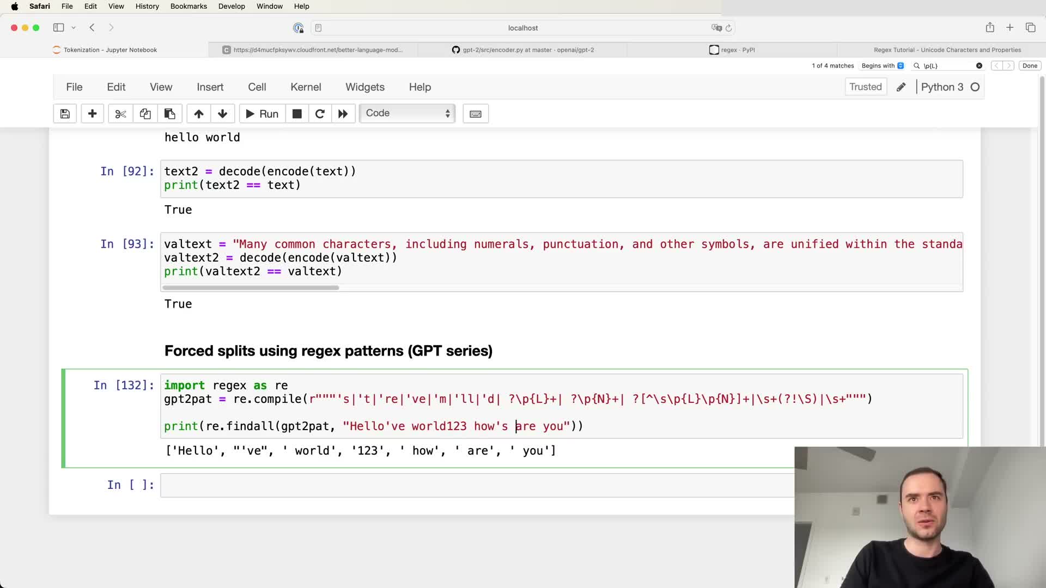Image resolution: width=1046 pixels, height=588 pixels.
Task: Cut selected cells with scissors icon
Action: click(x=120, y=114)
